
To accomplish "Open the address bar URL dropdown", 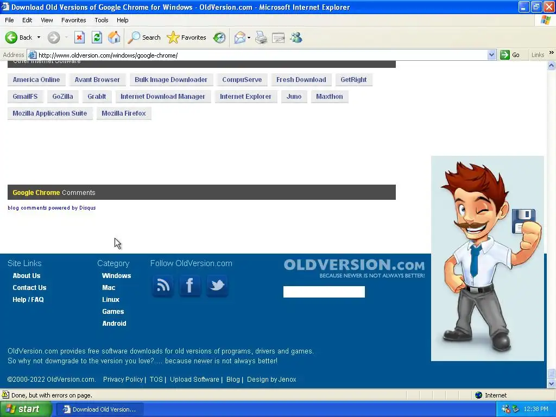I will point(491,55).
